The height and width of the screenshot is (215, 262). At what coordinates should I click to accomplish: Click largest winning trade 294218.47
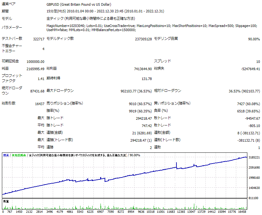pos(144,118)
